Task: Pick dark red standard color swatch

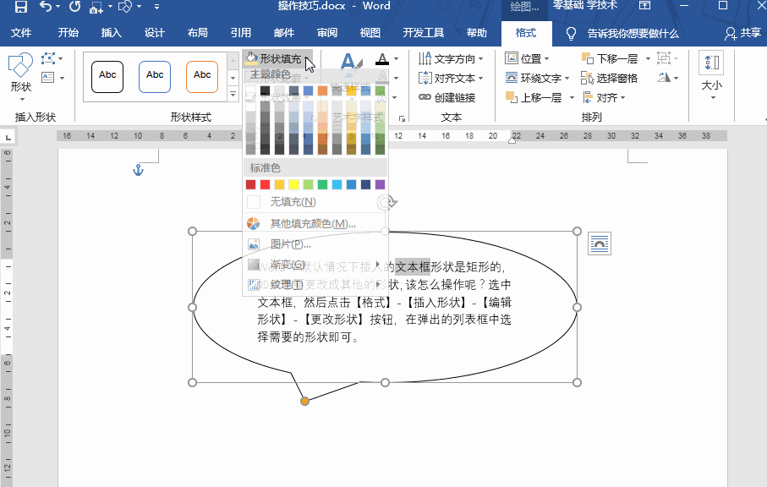Action: pos(250,184)
